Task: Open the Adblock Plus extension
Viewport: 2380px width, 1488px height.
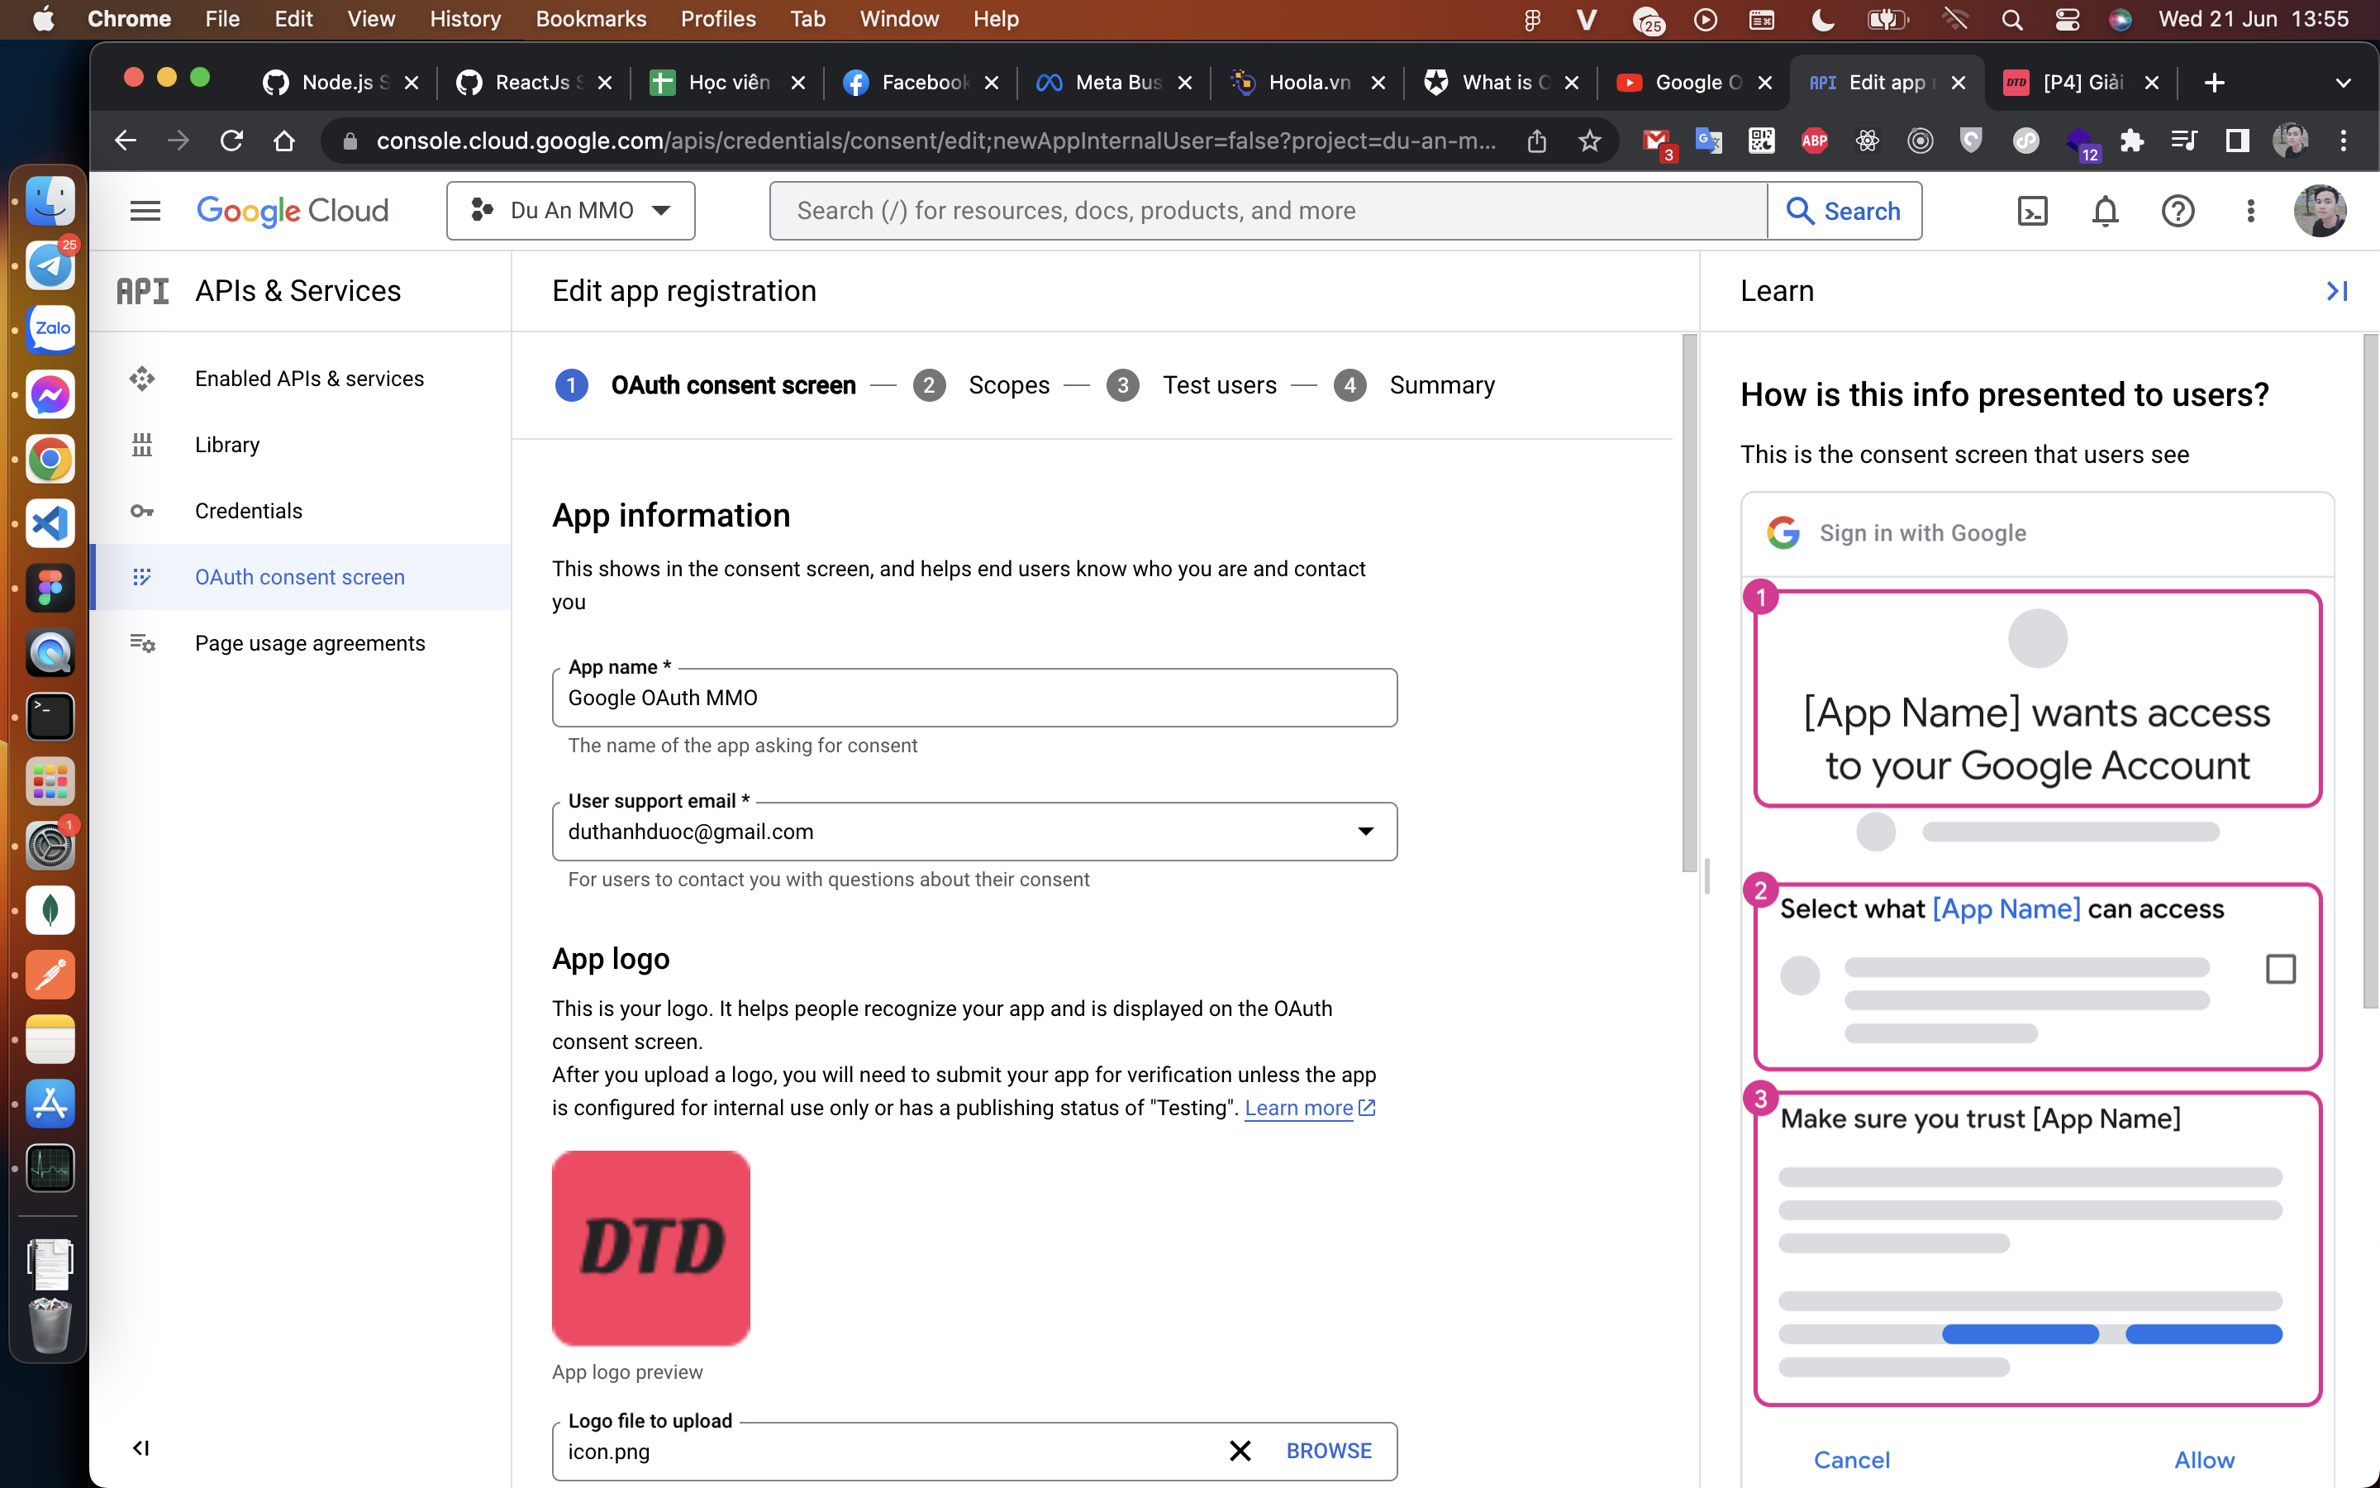Action: click(x=1815, y=141)
